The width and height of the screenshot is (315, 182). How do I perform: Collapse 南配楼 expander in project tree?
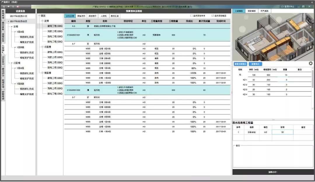click(x=42, y=73)
